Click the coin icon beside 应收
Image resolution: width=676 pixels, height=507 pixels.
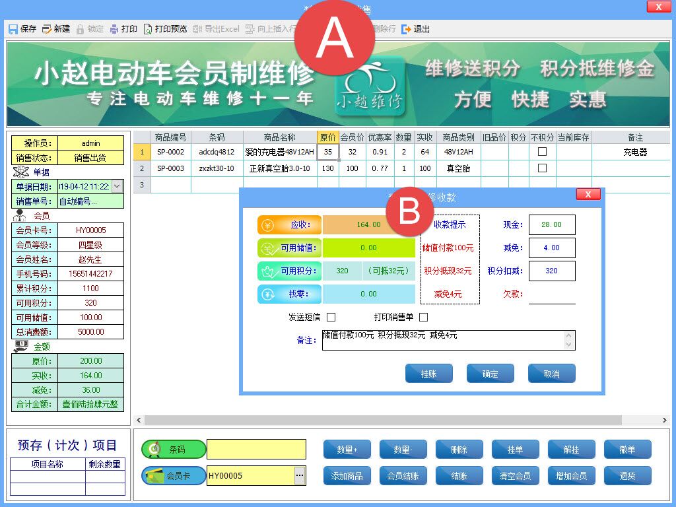pos(266,224)
